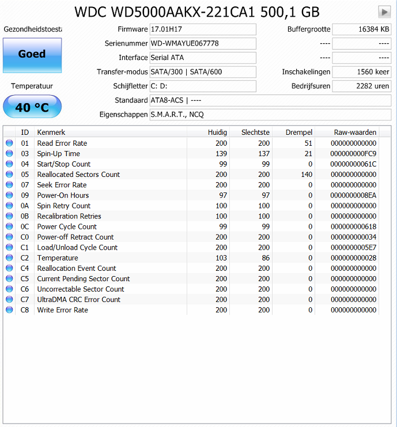Click raw value 0000000061C

353,164
